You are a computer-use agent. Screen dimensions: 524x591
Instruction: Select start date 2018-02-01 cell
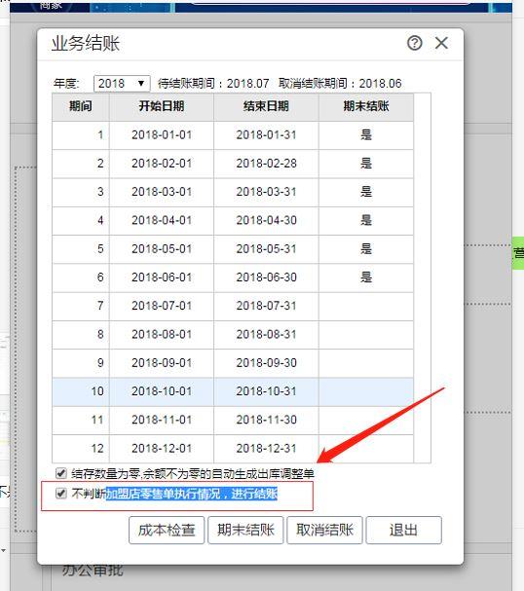pyautogui.click(x=162, y=164)
